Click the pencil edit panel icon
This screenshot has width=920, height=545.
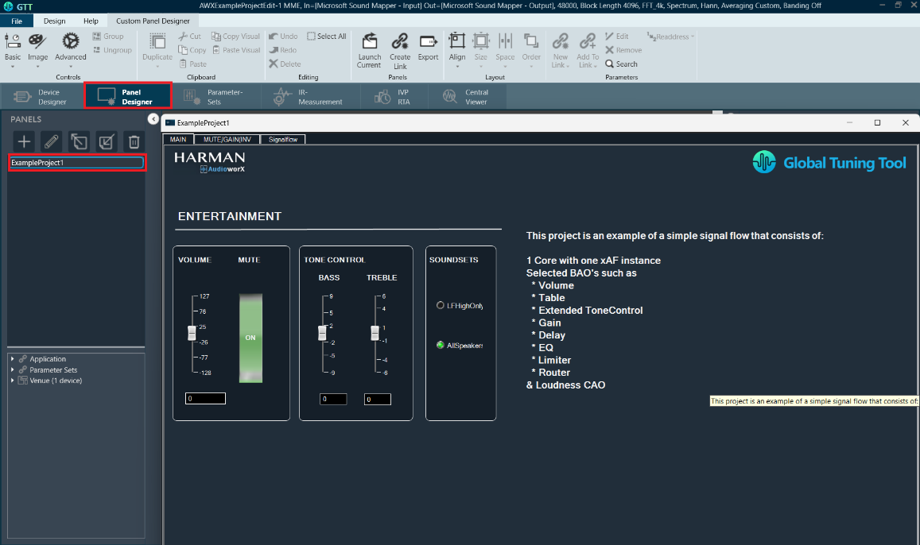point(52,142)
